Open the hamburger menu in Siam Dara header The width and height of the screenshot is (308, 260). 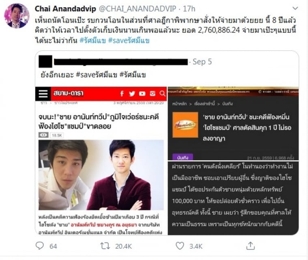(43, 94)
